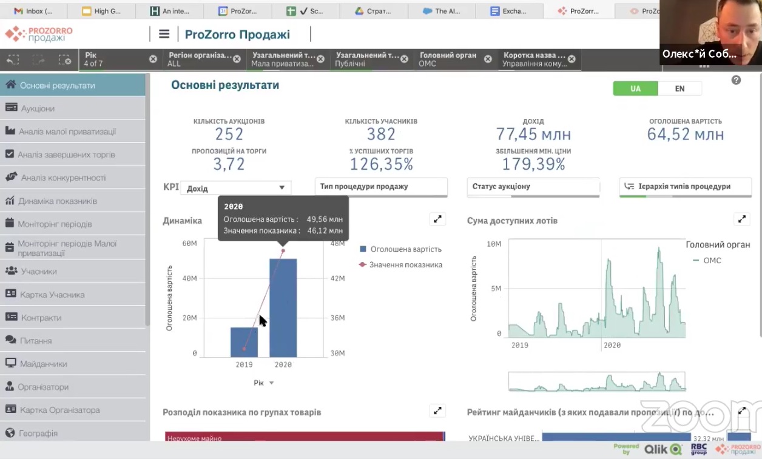Open Аукціони in the sidebar

click(x=38, y=109)
